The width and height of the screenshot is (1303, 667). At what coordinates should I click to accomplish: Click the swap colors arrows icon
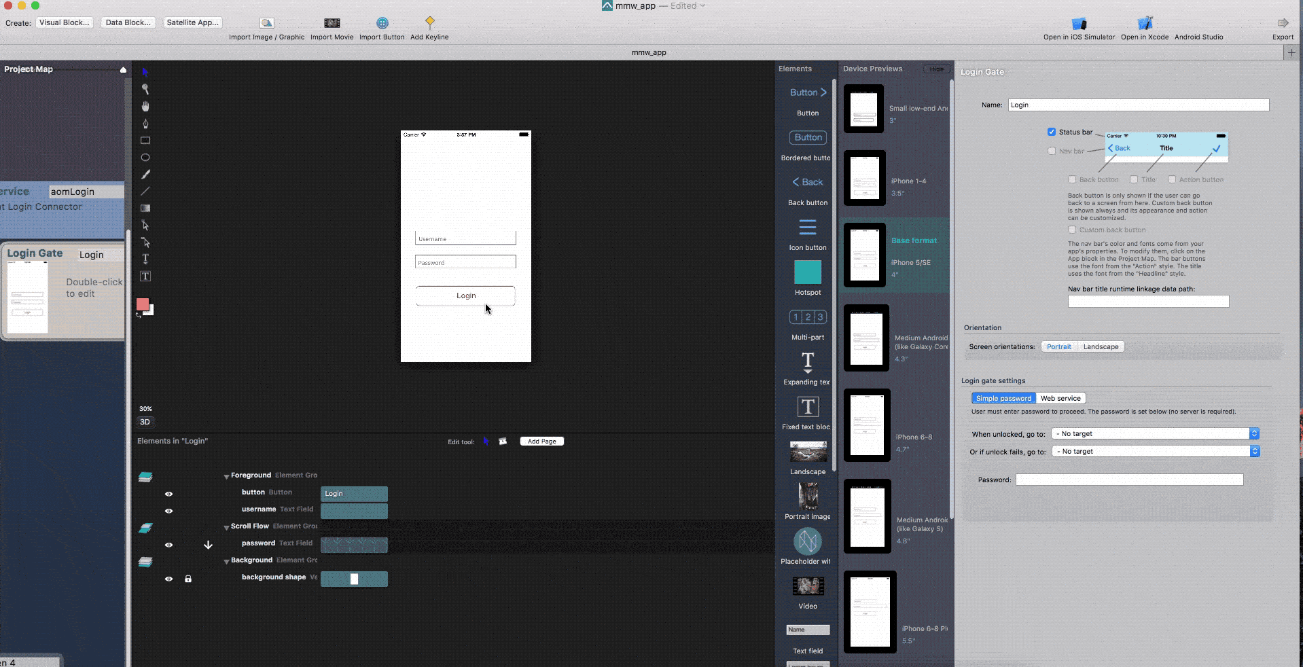click(x=139, y=314)
